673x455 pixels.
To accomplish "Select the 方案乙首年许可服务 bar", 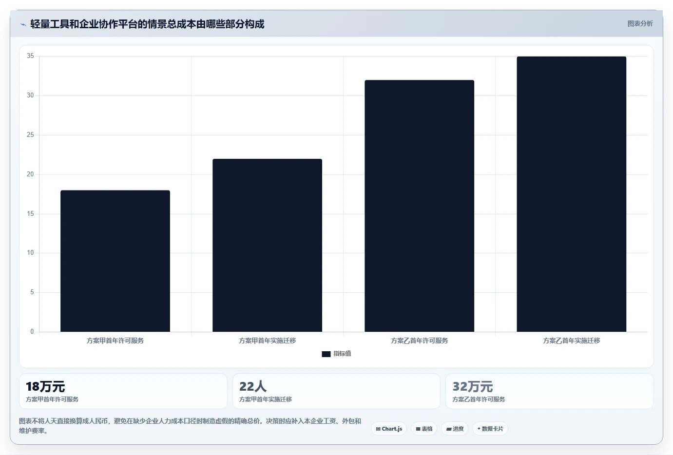I will [x=419, y=206].
